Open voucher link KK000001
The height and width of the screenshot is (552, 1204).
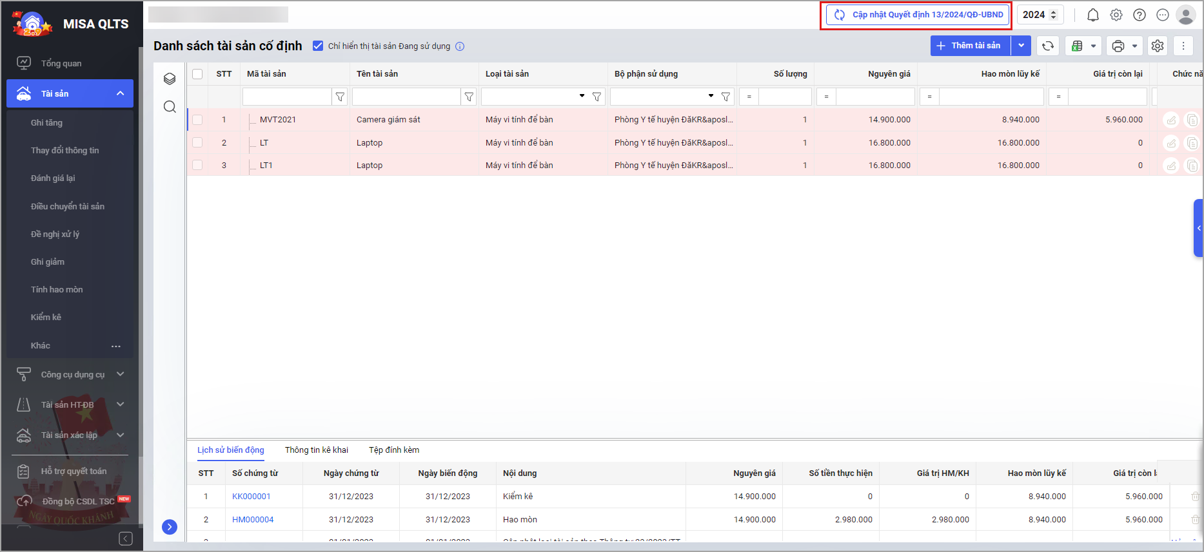tap(252, 497)
